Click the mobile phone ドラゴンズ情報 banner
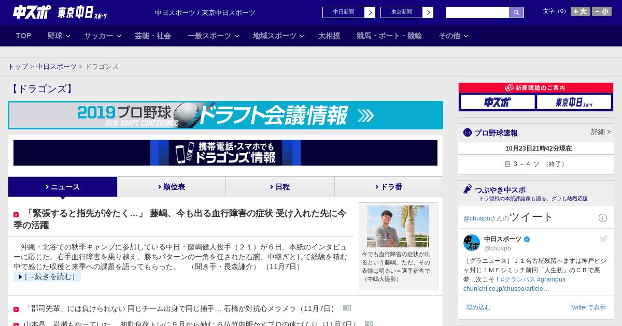This screenshot has height=326, width=622. tap(225, 153)
